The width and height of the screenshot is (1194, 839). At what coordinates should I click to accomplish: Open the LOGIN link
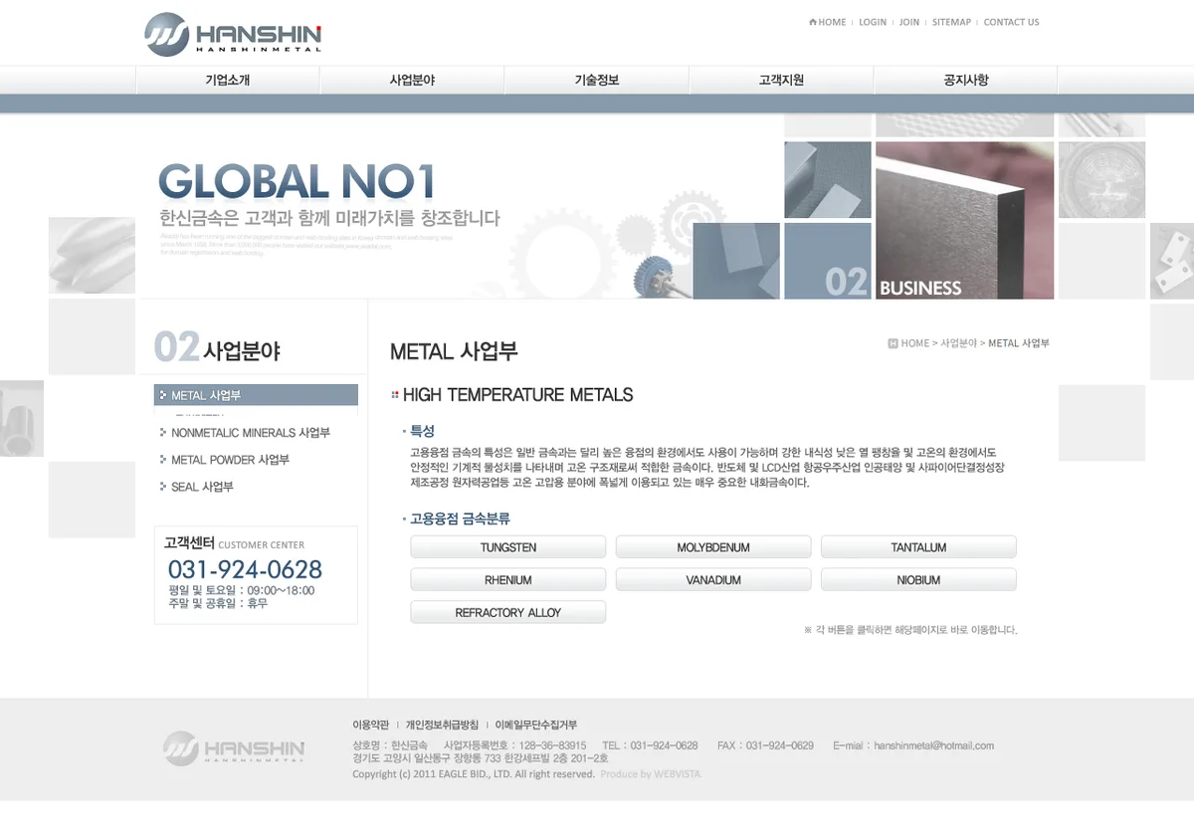(x=873, y=22)
